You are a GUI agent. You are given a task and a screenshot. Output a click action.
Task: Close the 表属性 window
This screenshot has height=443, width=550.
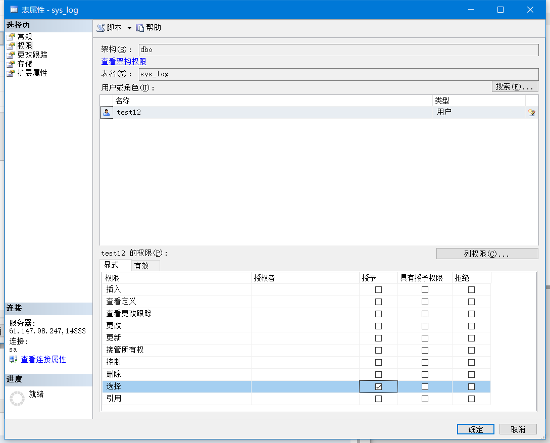pos(530,10)
